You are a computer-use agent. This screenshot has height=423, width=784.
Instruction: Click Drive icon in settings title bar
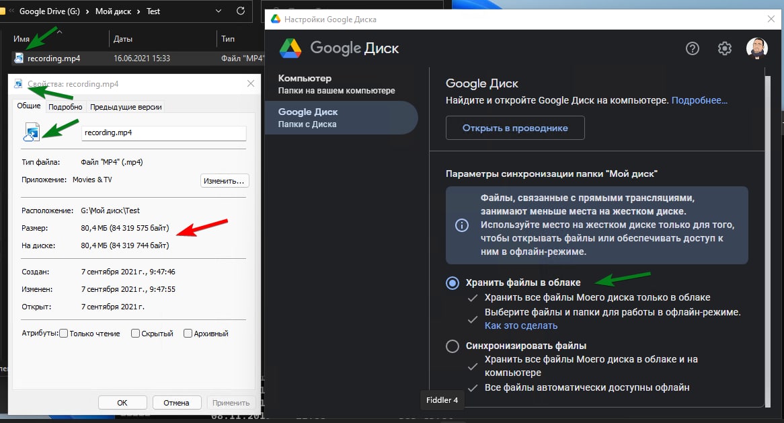pos(276,19)
